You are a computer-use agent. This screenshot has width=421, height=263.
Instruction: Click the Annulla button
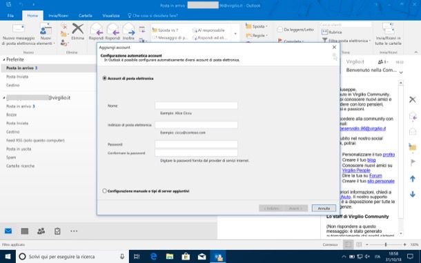pos(324,208)
